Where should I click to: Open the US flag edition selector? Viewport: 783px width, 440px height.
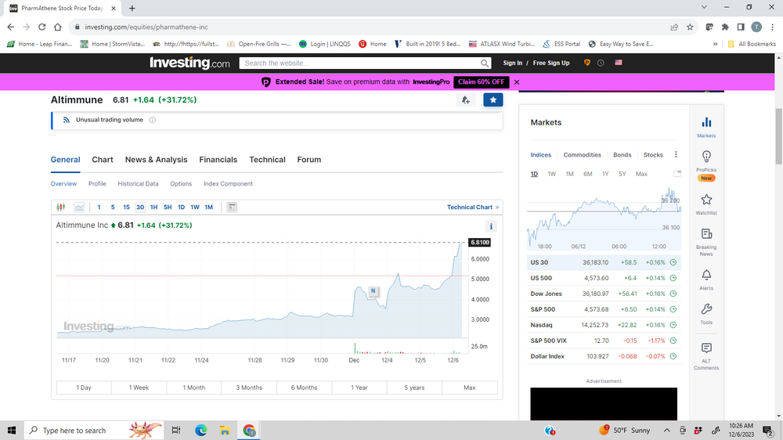(x=618, y=63)
